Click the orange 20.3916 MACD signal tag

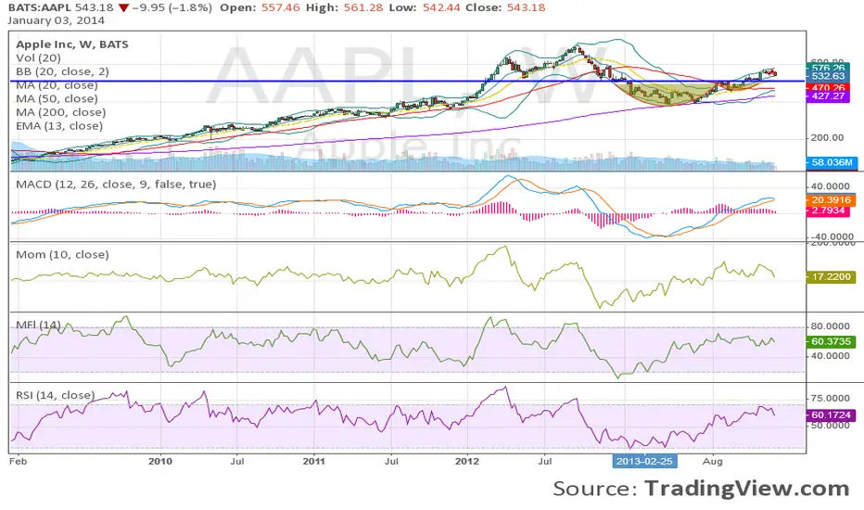tap(831, 200)
